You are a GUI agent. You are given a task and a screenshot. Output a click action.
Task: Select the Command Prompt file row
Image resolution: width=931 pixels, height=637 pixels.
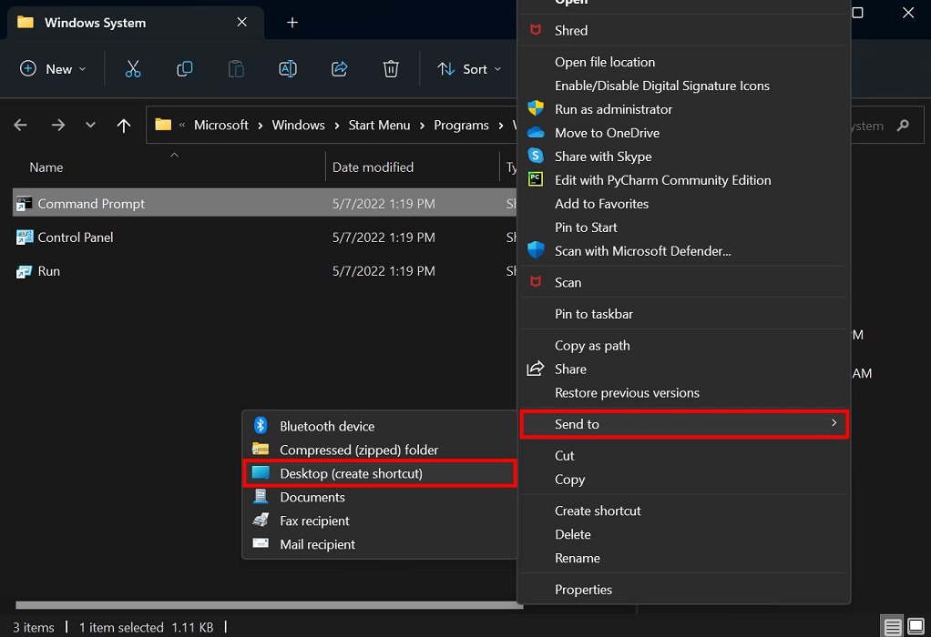[x=264, y=204]
